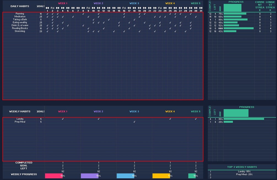Click the Week 3 header in daily habits
Image resolution: width=277 pixels, height=180 pixels.
click(134, 3)
